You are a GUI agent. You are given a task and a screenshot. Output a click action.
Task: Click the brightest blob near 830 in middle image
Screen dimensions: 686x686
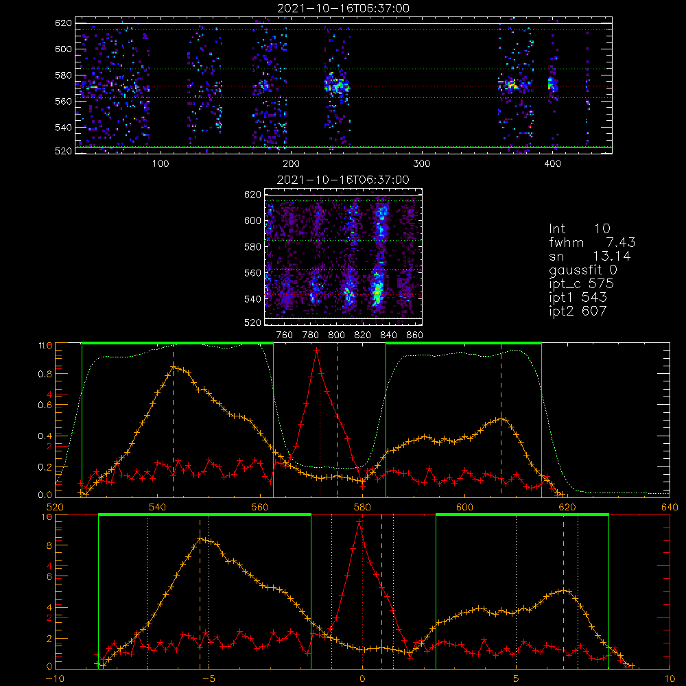point(377,290)
